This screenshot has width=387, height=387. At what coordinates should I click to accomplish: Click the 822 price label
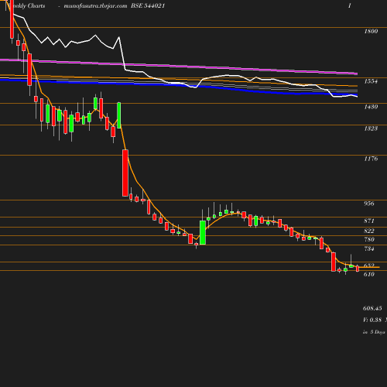click(x=369, y=231)
